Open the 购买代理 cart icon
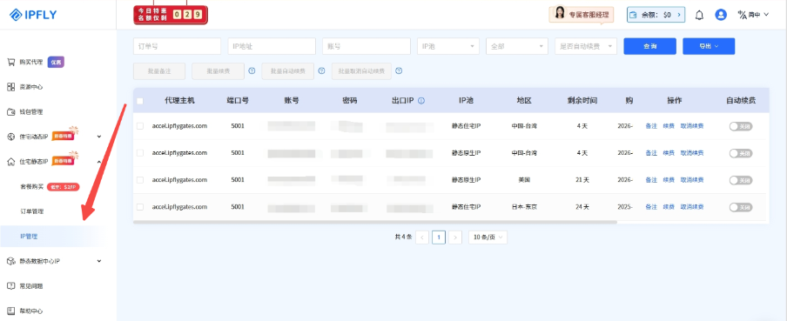Viewport: 787px width, 321px height. point(11,62)
